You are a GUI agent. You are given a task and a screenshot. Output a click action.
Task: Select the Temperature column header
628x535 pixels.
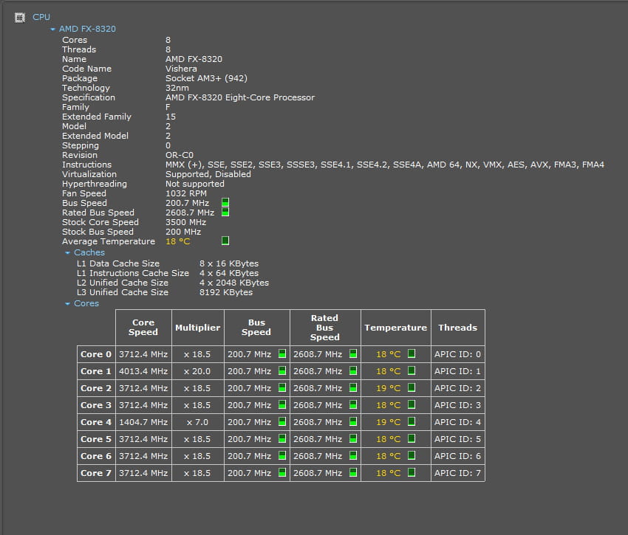point(396,328)
